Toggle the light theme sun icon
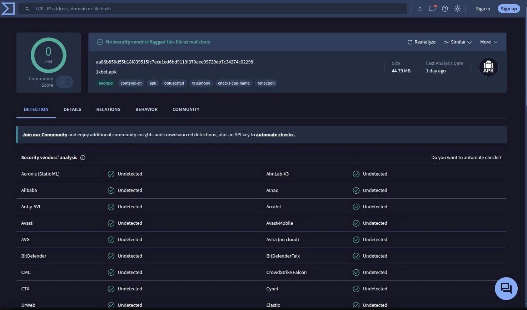Viewport: 527px width, 310px height. 457,9
